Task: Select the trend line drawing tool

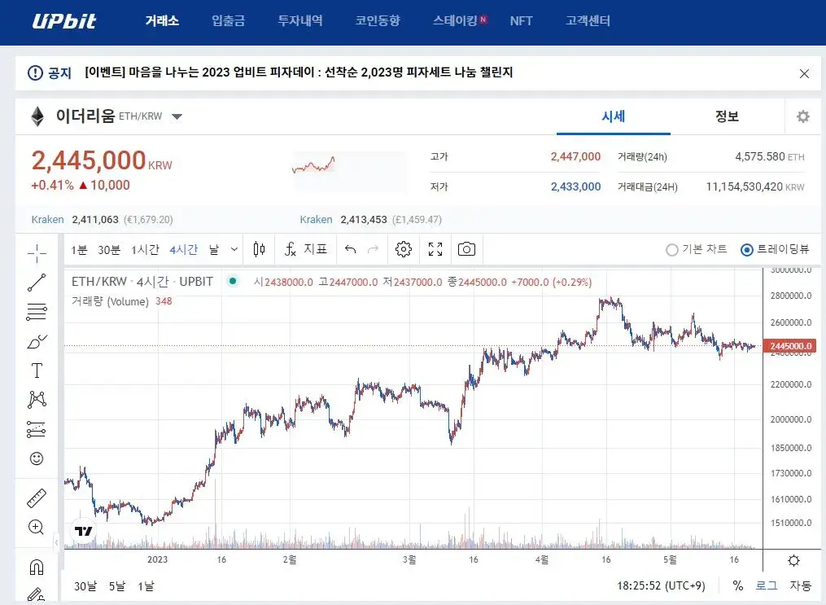Action: coord(37,283)
